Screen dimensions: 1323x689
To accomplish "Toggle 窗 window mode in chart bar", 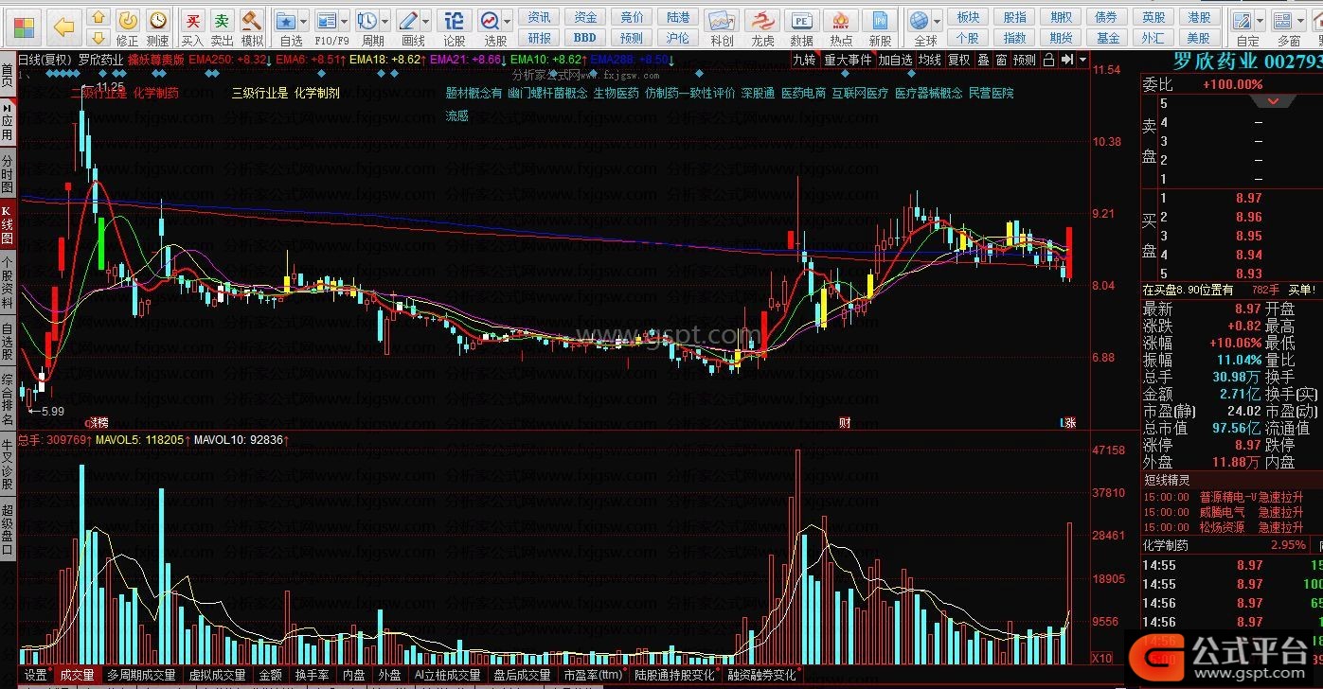I will [x=1001, y=60].
